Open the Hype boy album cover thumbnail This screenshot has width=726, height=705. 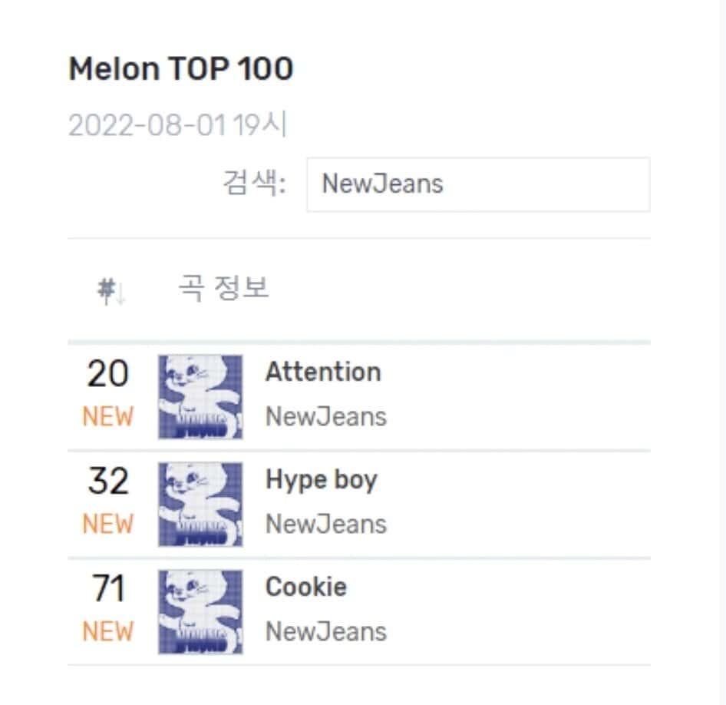tap(200, 504)
